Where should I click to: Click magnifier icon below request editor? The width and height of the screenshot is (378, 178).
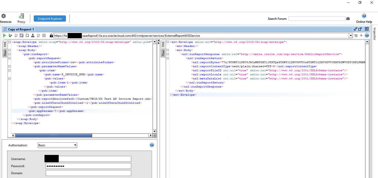tap(154, 135)
